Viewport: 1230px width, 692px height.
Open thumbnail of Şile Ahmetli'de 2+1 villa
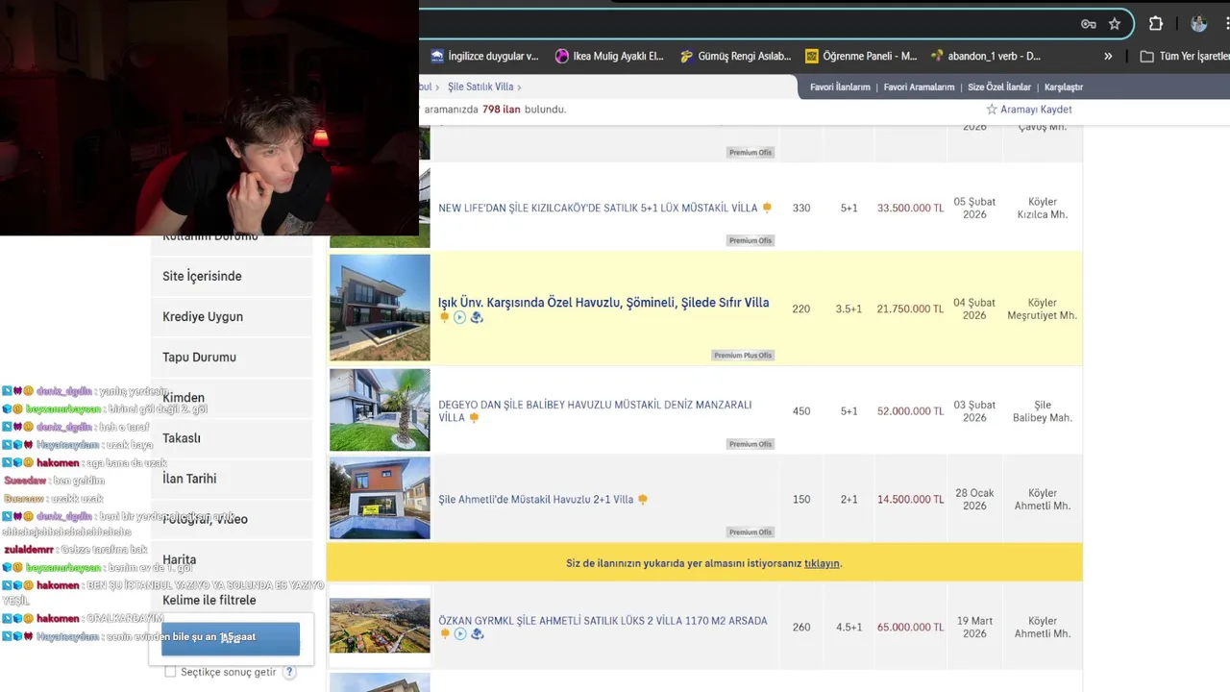click(380, 498)
